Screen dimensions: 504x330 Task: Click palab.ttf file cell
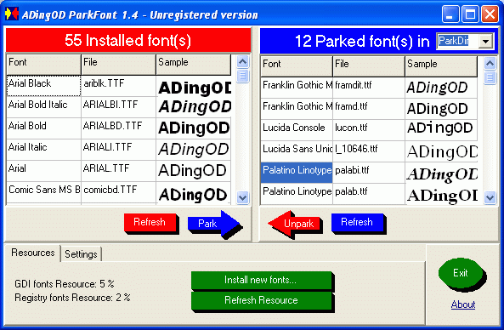pyautogui.click(x=369, y=193)
